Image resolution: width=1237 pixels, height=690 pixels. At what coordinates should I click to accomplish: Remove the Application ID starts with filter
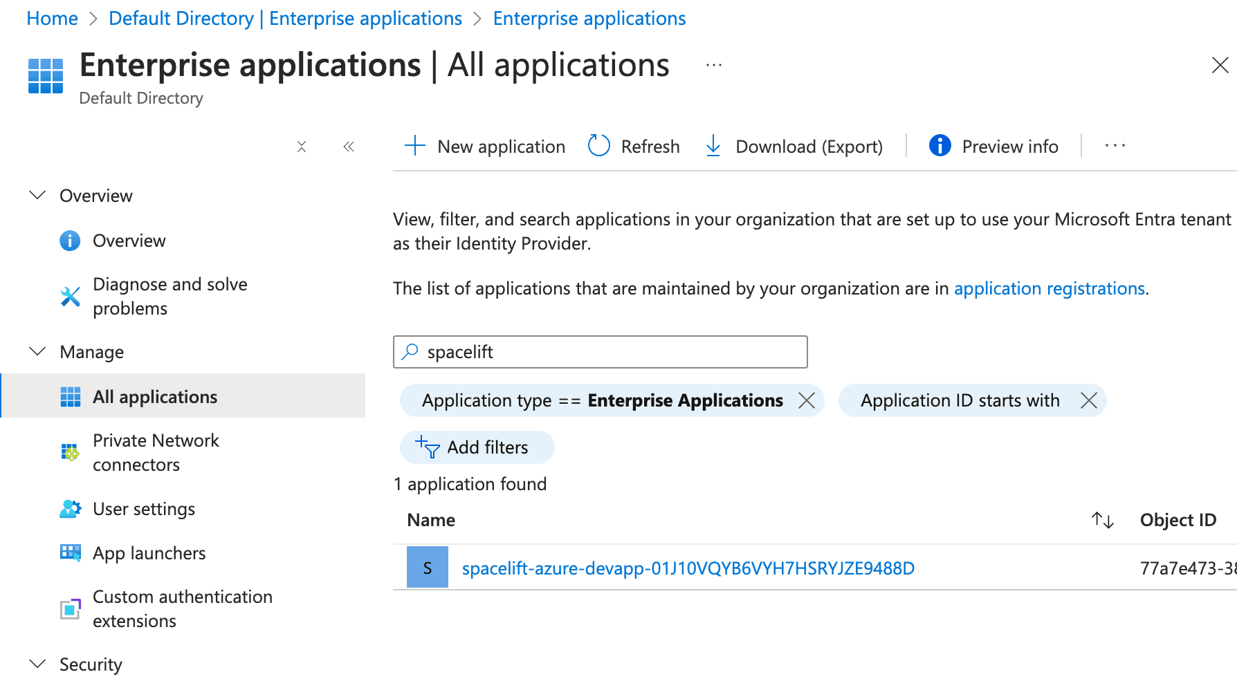[x=1089, y=400]
